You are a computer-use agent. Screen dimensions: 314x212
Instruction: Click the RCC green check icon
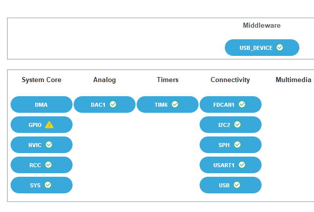pyautogui.click(x=48, y=165)
